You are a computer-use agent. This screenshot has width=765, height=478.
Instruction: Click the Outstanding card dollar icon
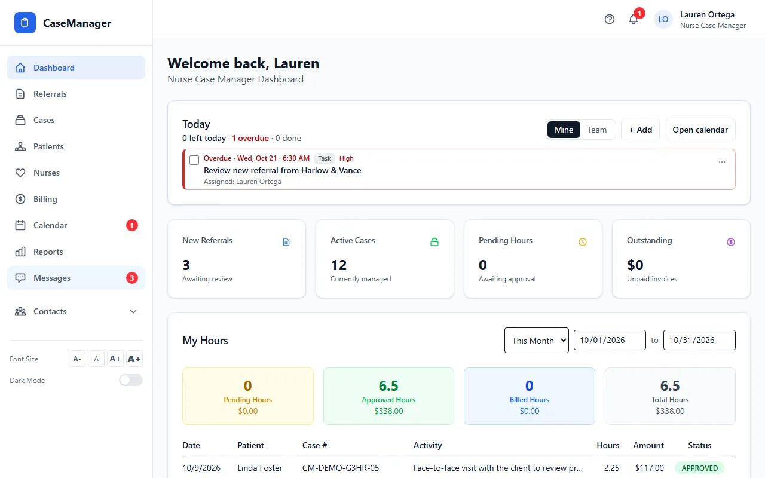click(731, 242)
